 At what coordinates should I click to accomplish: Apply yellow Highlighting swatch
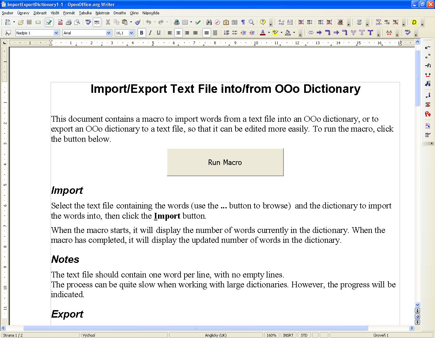click(x=275, y=33)
